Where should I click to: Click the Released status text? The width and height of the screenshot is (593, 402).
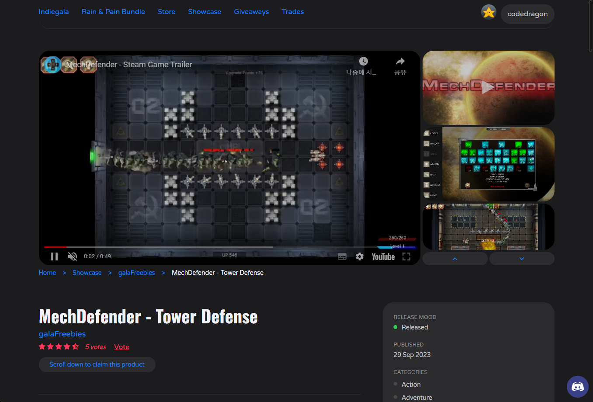(x=415, y=327)
